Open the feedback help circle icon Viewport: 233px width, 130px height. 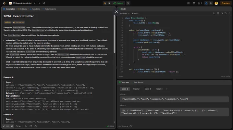(x=36, y=126)
